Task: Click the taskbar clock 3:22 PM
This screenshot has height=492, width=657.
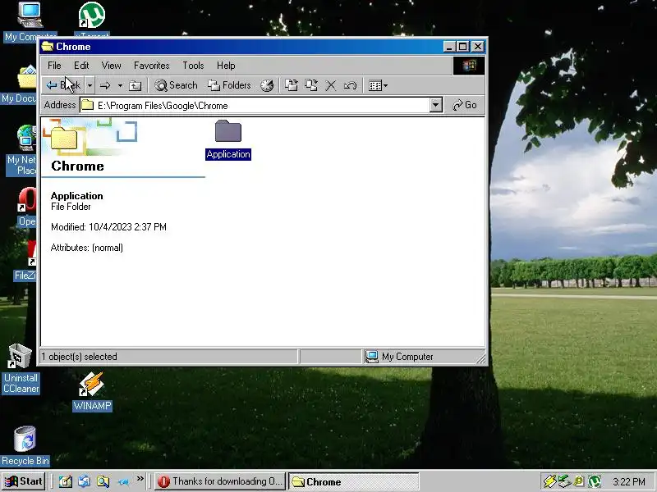Action: pyautogui.click(x=628, y=481)
